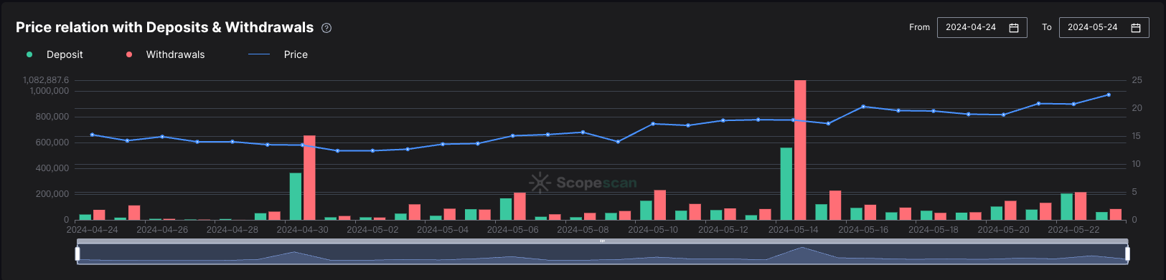This screenshot has width=1166, height=280.
Task: Click the x-axis label 2024-05-14
Action: click(x=793, y=230)
